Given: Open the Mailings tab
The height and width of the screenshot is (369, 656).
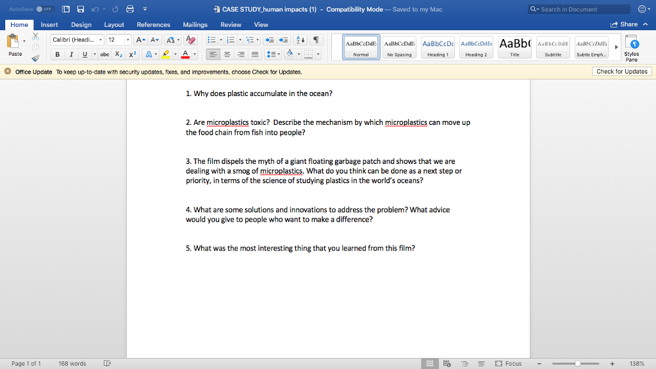Looking at the screenshot, I should (195, 25).
